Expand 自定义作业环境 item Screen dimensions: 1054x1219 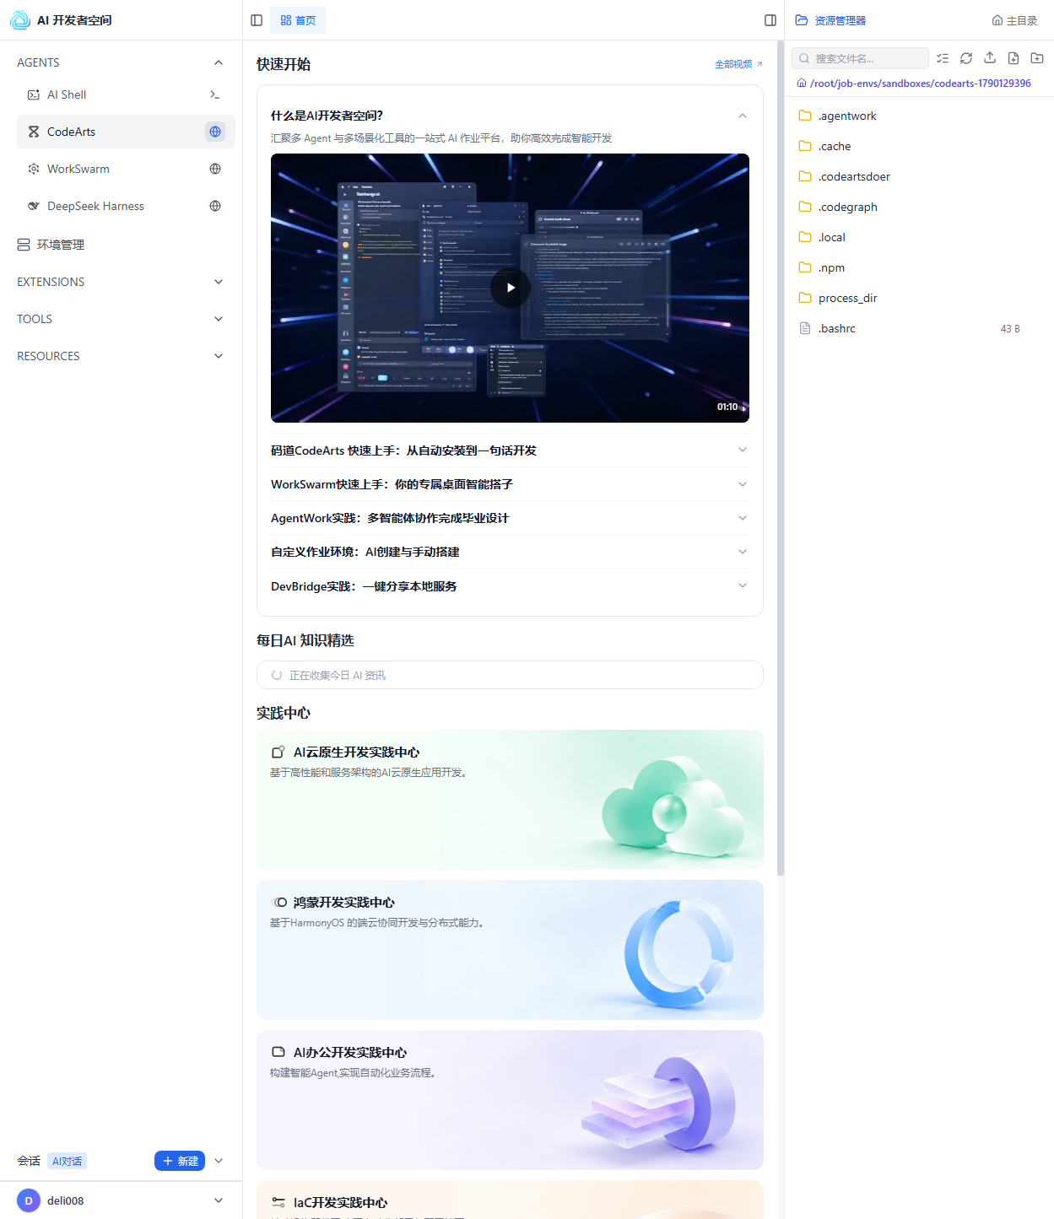coord(510,552)
